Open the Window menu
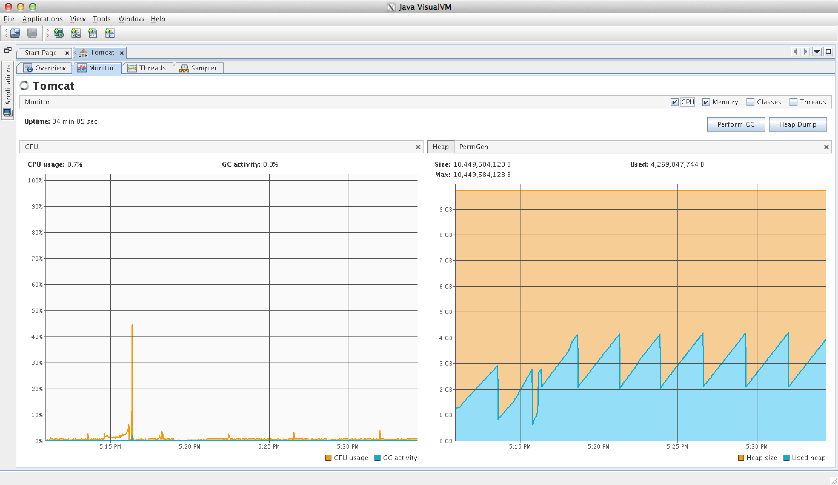The height and width of the screenshot is (485, 838). click(131, 19)
